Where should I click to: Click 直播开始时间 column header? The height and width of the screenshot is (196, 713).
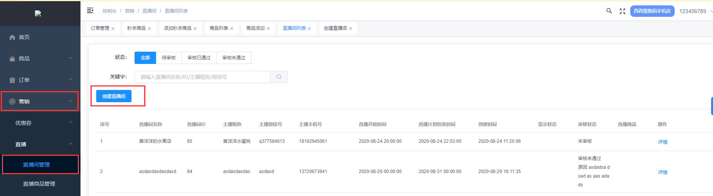(x=373, y=124)
